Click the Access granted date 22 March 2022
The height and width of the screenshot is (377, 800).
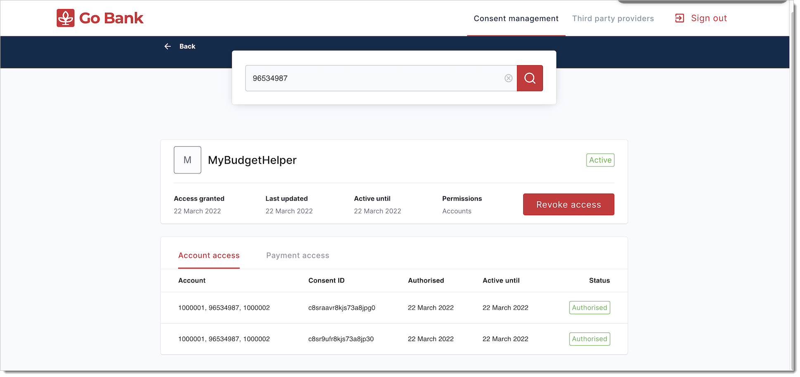point(197,211)
